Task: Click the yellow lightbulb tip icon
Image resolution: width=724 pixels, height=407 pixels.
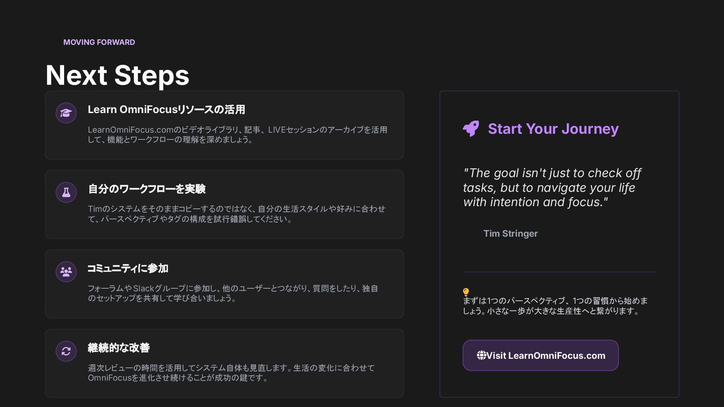Action: [466, 292]
